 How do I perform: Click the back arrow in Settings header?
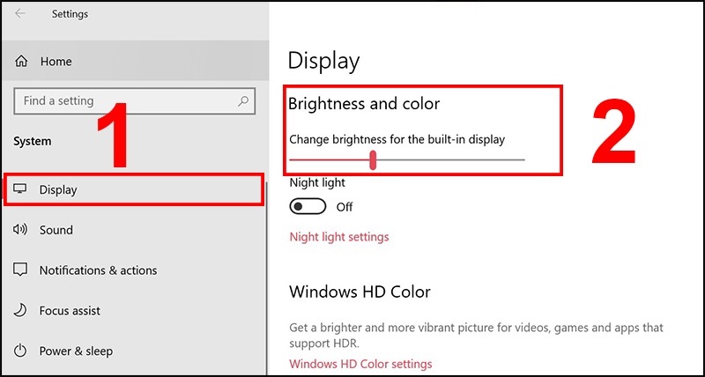pos(19,13)
